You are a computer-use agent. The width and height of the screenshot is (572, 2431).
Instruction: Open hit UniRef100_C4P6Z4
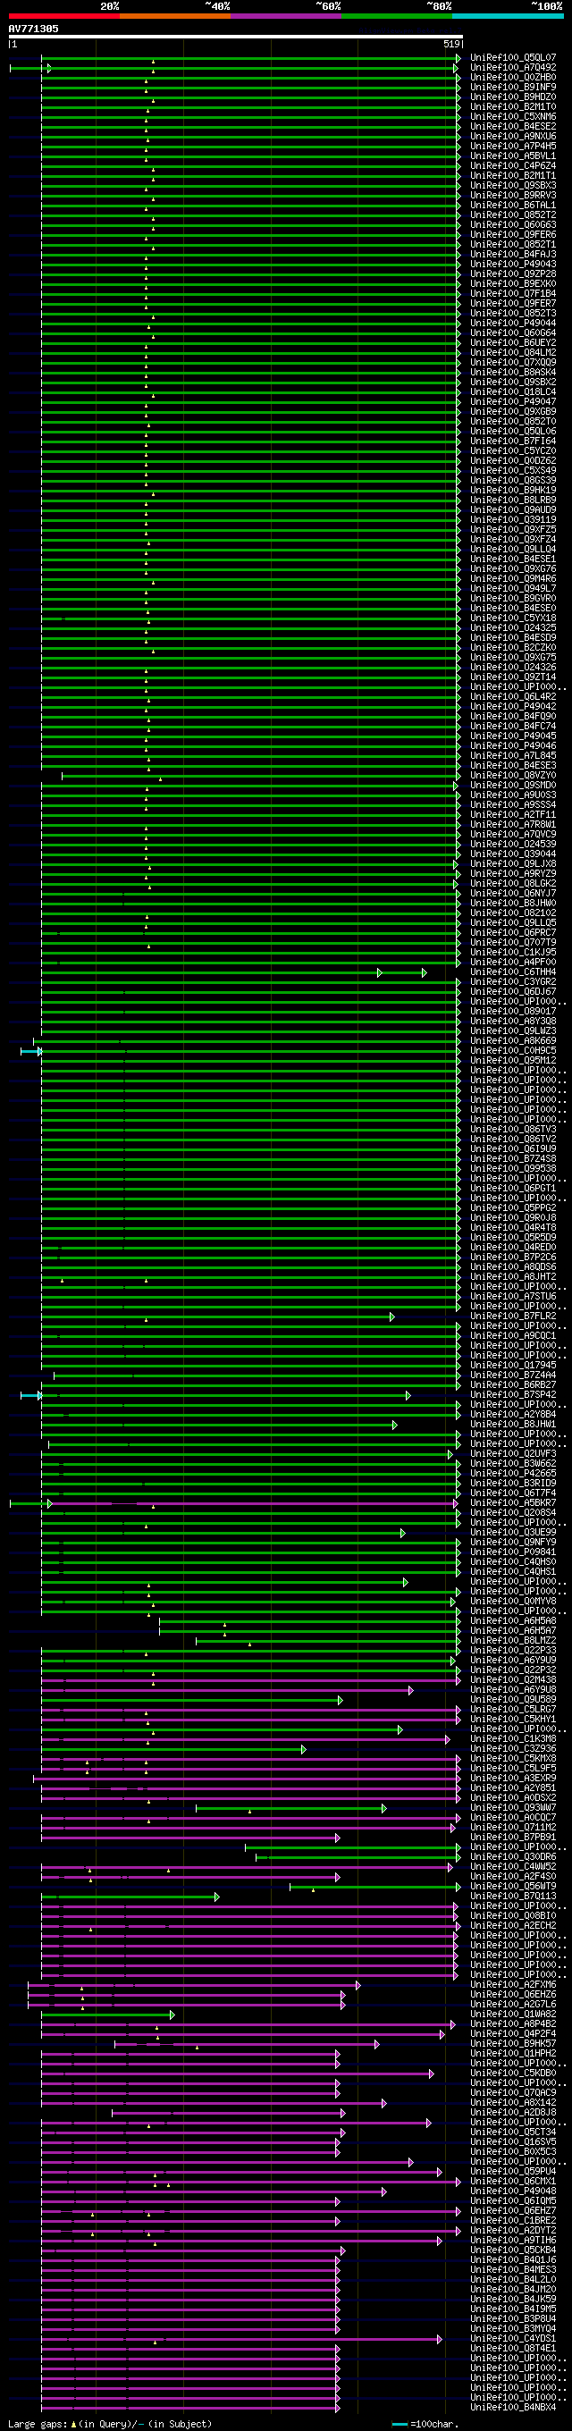tap(514, 166)
